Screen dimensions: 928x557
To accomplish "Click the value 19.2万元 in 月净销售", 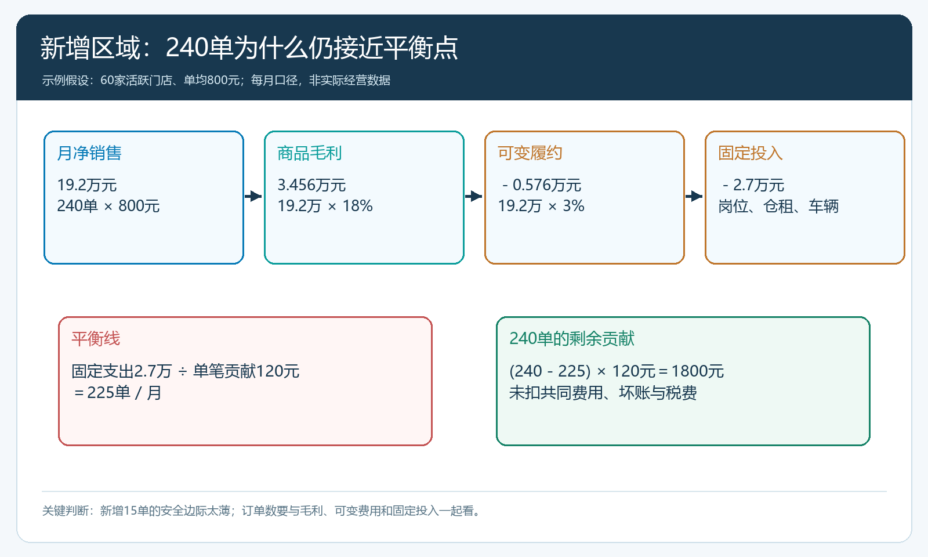I will pos(87,185).
